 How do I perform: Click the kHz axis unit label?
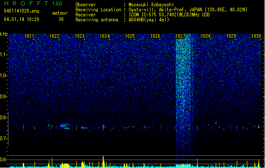4,34
